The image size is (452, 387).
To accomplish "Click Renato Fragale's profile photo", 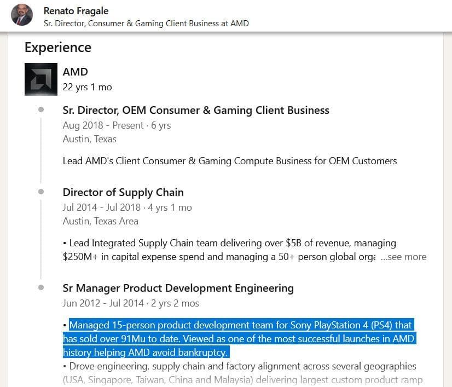I will click(x=22, y=15).
